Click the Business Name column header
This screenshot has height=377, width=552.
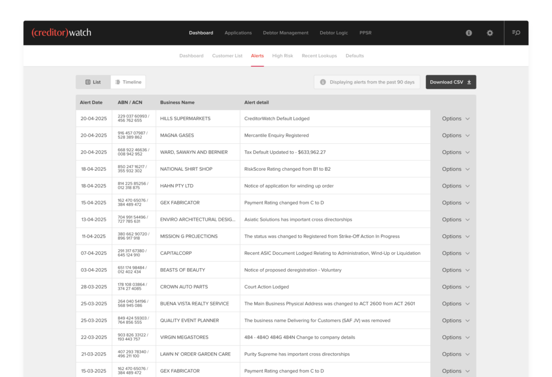tap(177, 102)
